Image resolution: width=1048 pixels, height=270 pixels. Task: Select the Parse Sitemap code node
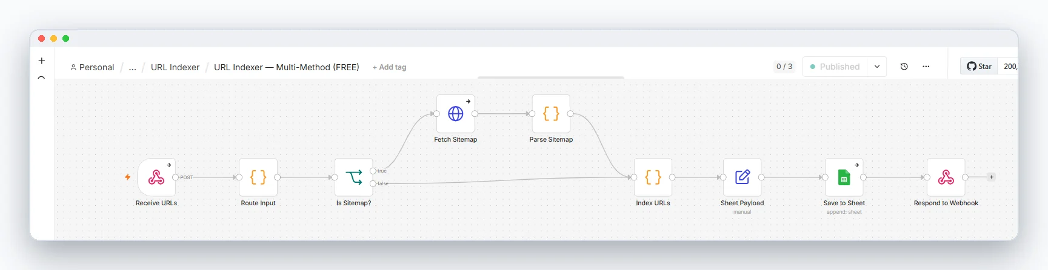tap(551, 114)
